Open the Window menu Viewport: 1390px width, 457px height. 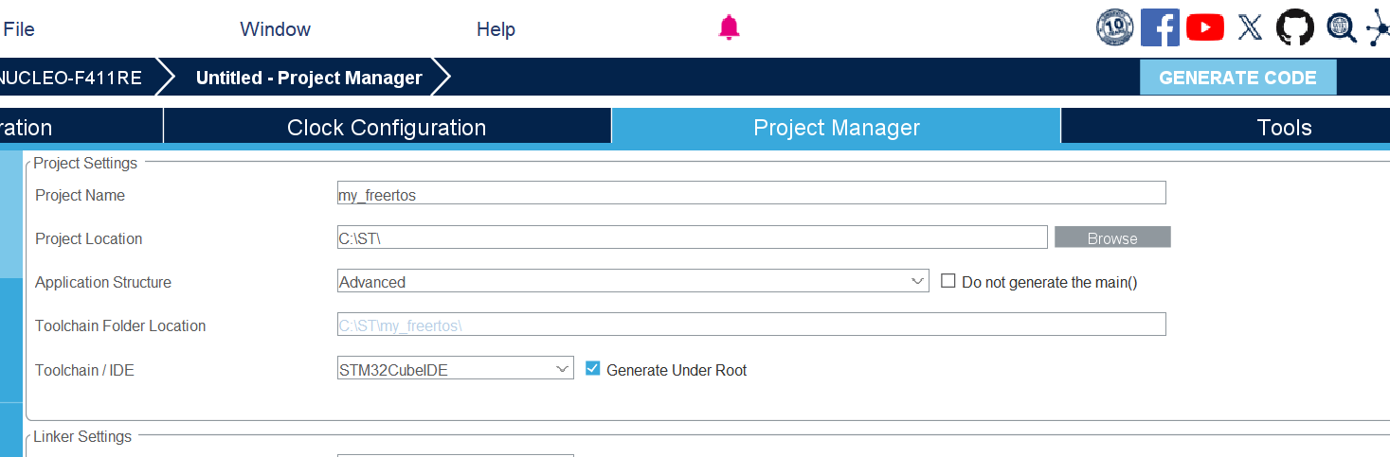tap(275, 29)
